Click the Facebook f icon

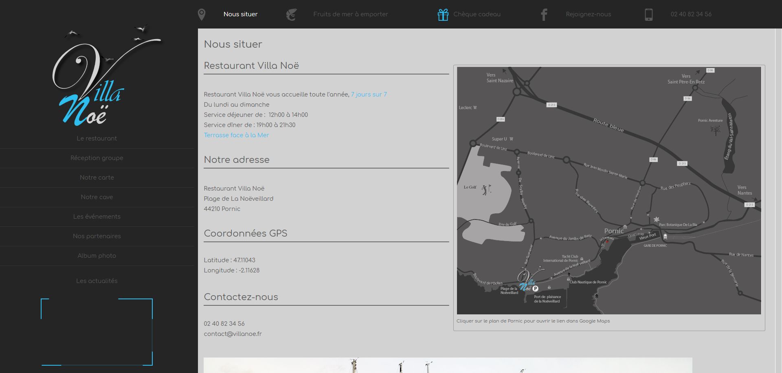(x=544, y=15)
